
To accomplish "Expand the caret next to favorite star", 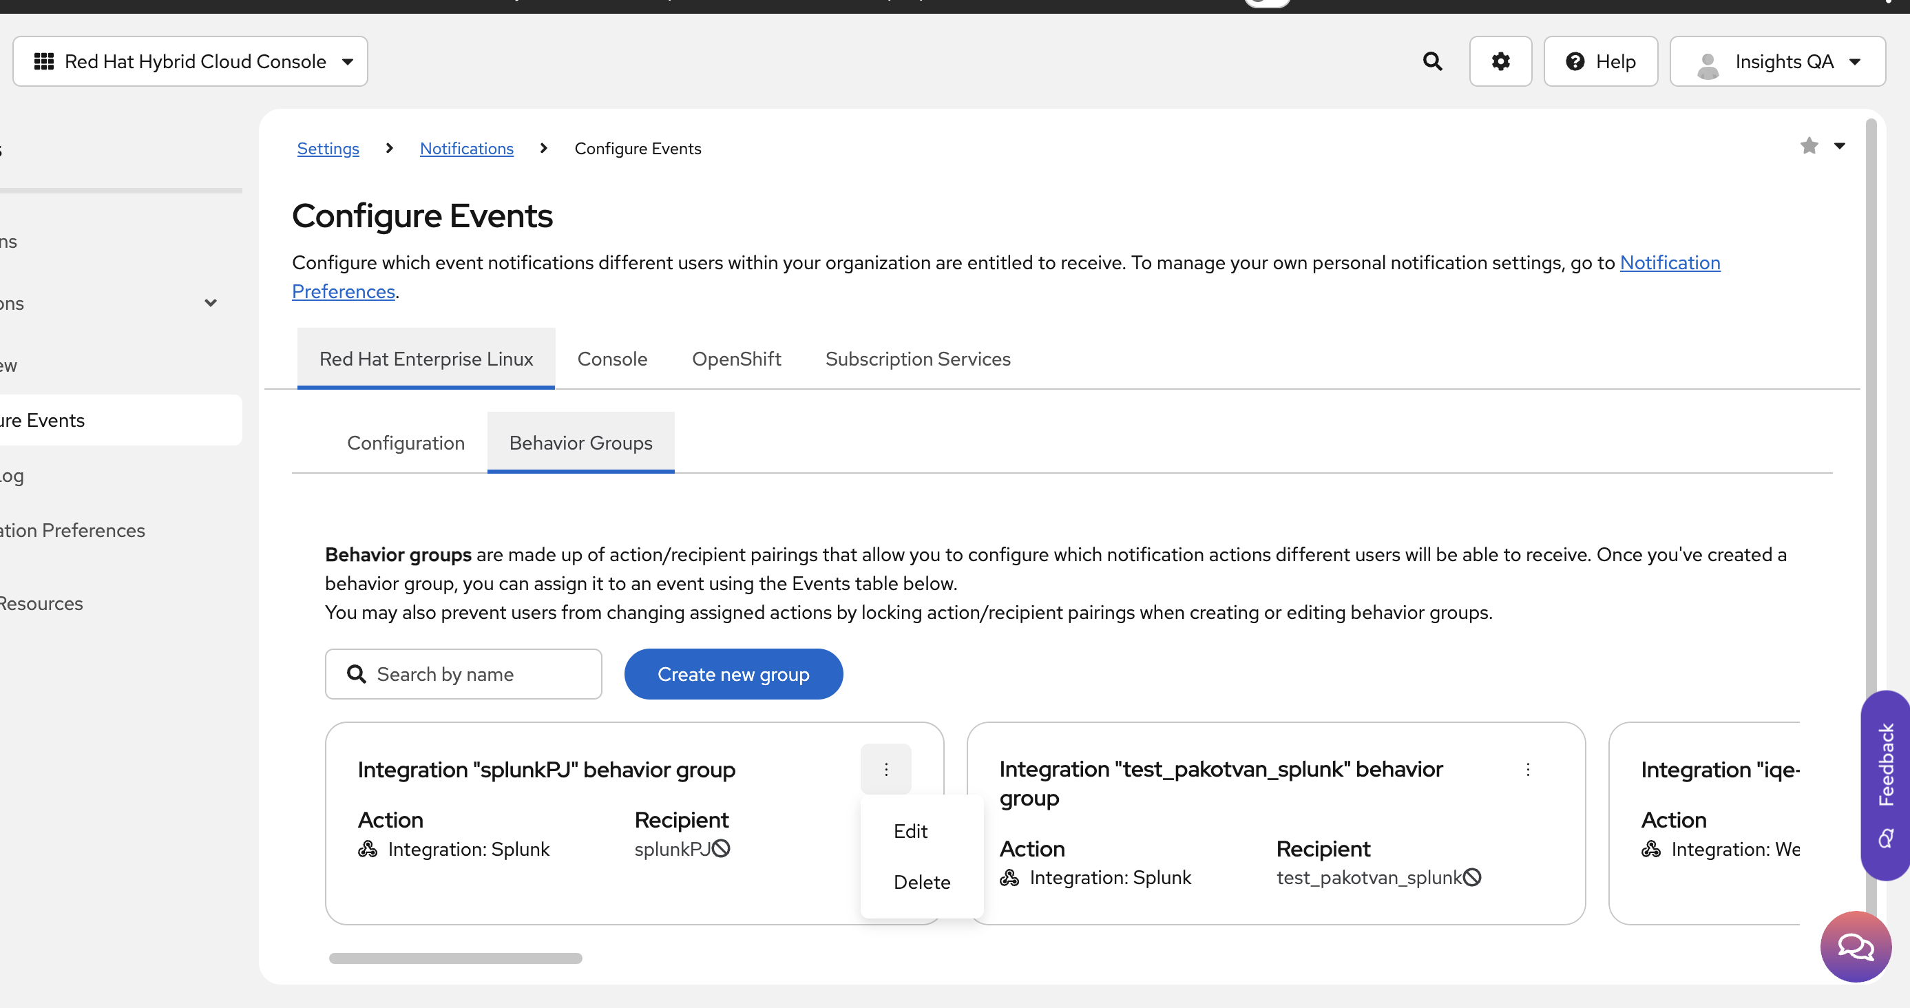I will click(1840, 146).
